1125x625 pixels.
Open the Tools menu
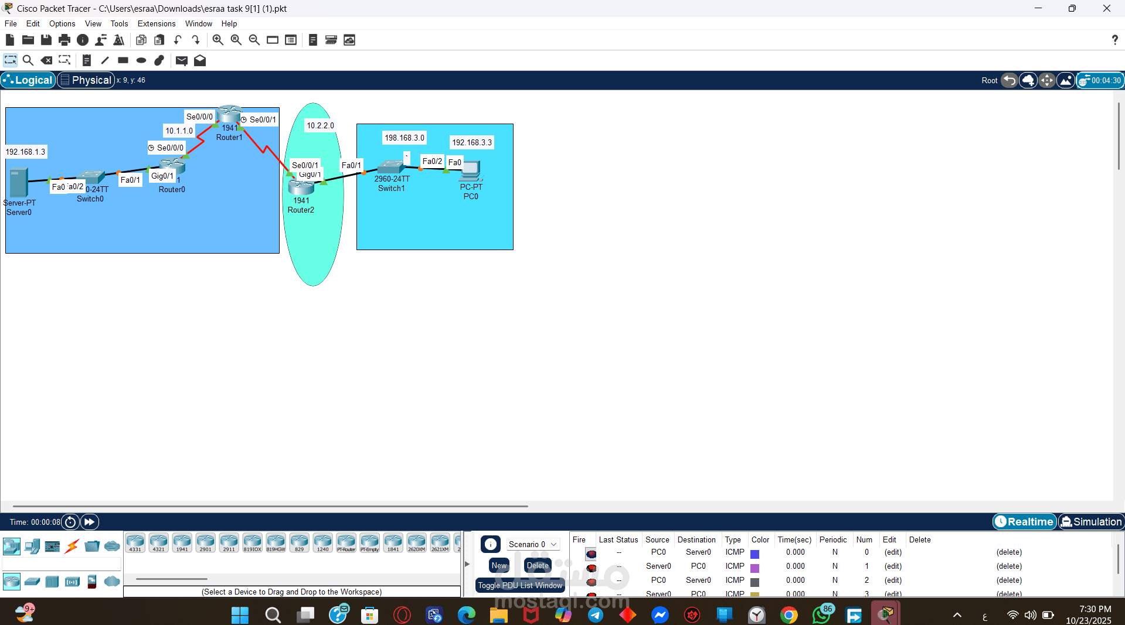(119, 23)
